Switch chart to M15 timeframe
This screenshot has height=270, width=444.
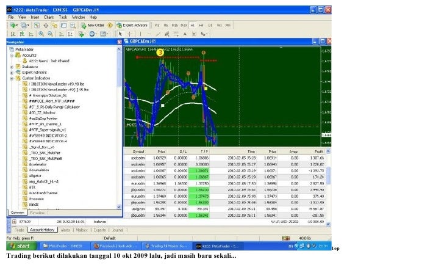(174, 25)
